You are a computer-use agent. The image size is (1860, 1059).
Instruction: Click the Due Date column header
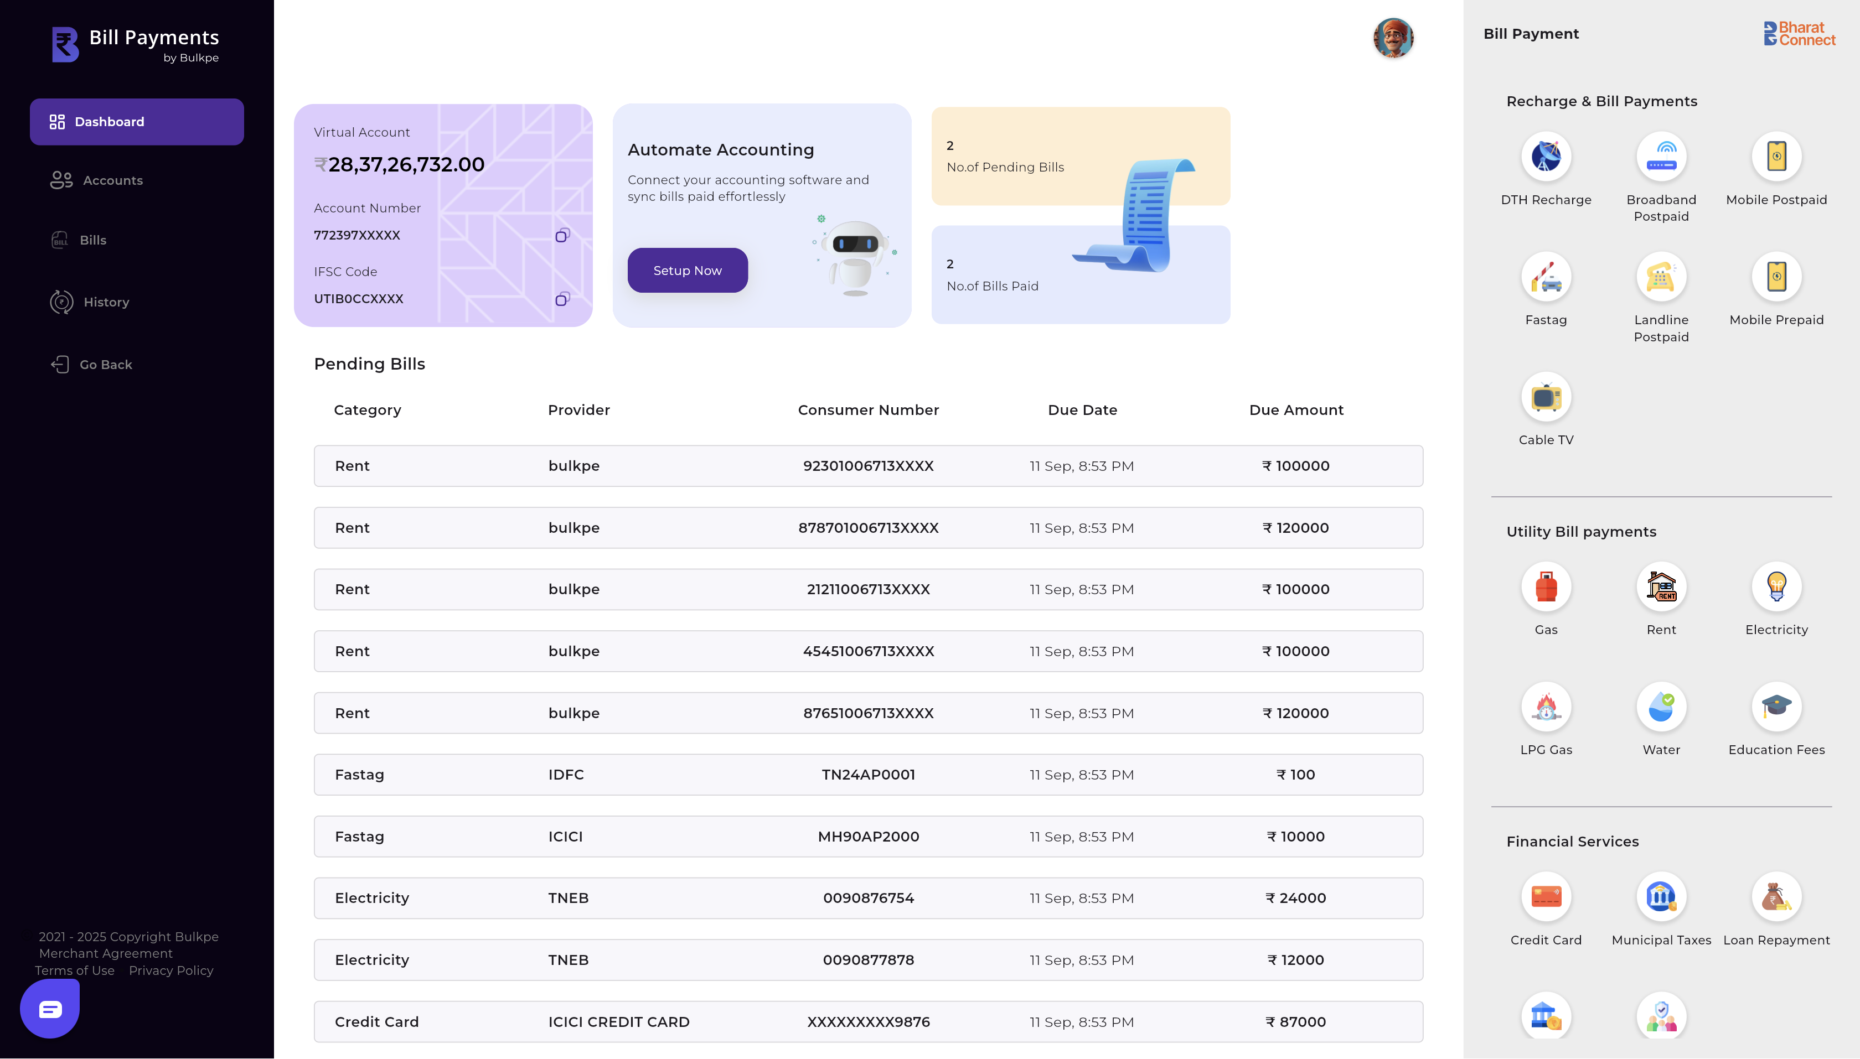pyautogui.click(x=1082, y=410)
